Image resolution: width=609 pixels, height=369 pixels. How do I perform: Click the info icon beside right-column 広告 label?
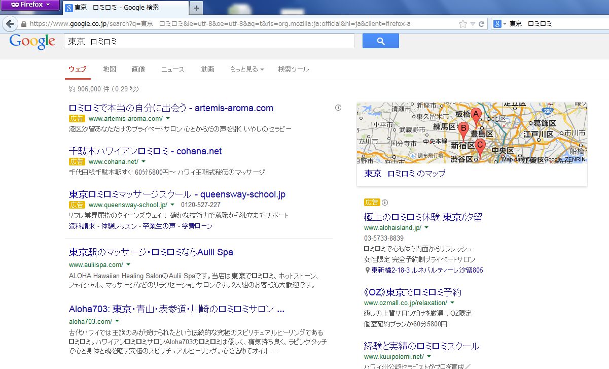pos(385,202)
